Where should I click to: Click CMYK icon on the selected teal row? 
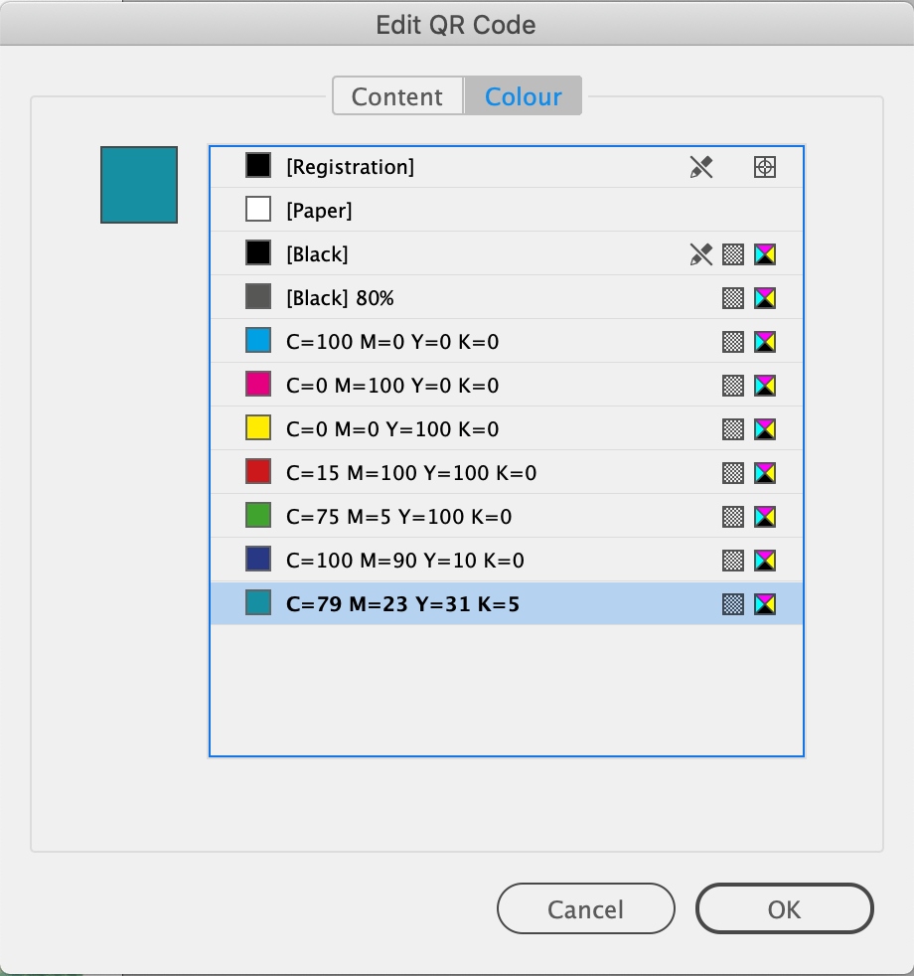[x=765, y=603]
